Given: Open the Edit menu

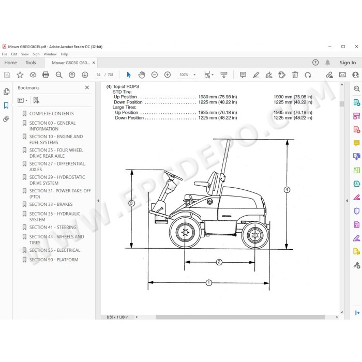Looking at the screenshot, I should point(14,54).
